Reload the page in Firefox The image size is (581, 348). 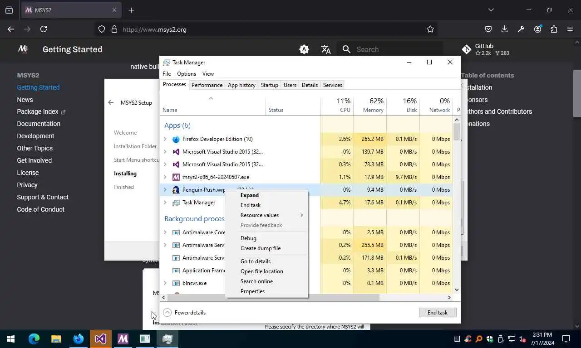44,29
